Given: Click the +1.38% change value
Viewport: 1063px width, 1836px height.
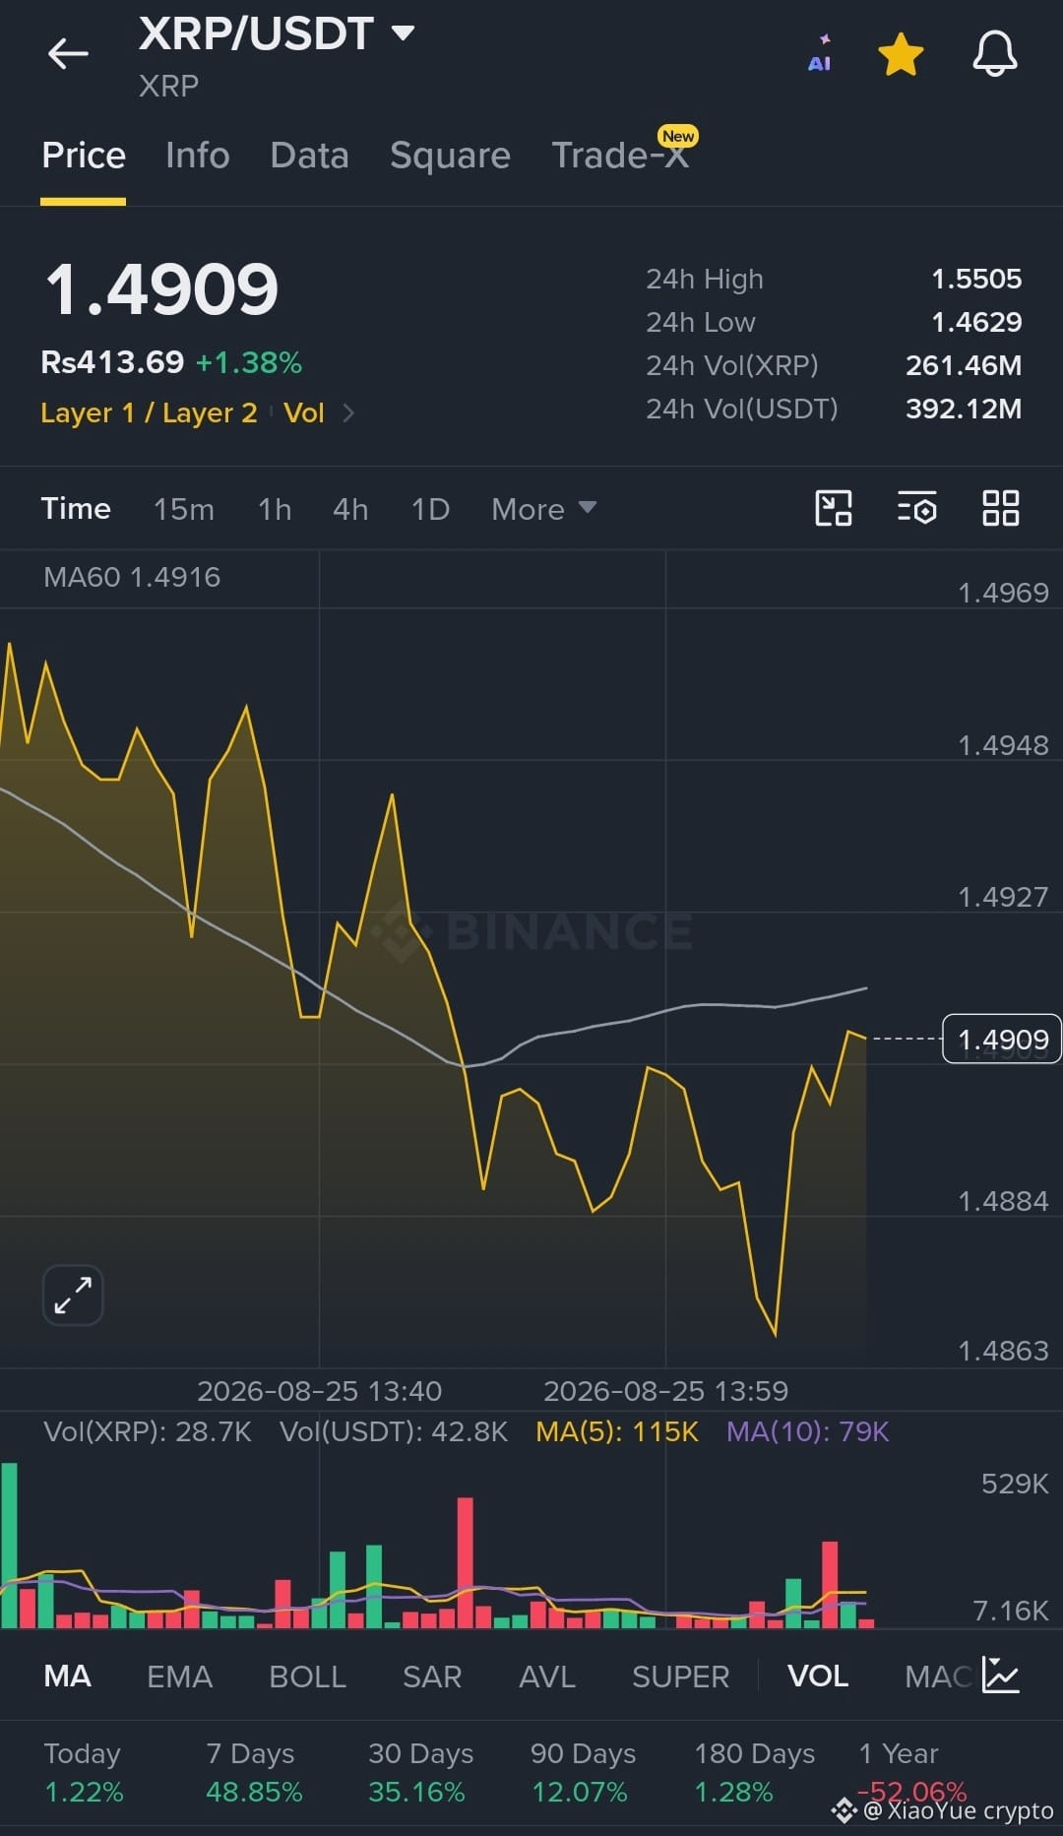Looking at the screenshot, I should [249, 362].
